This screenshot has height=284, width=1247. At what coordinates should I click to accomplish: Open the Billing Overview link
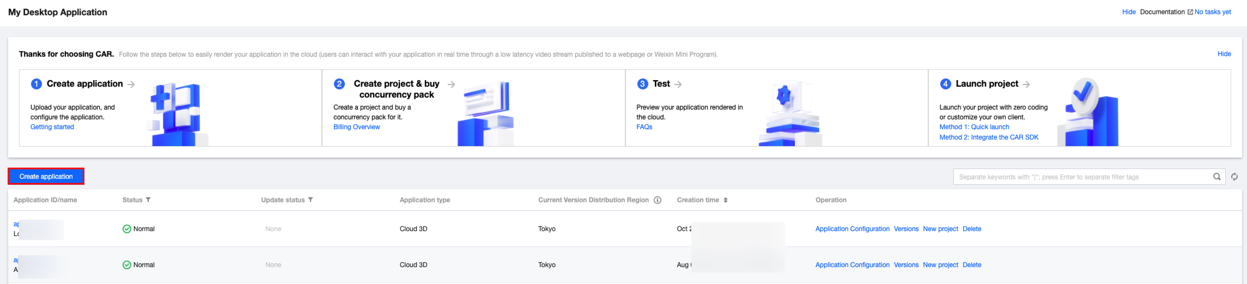[x=357, y=127]
